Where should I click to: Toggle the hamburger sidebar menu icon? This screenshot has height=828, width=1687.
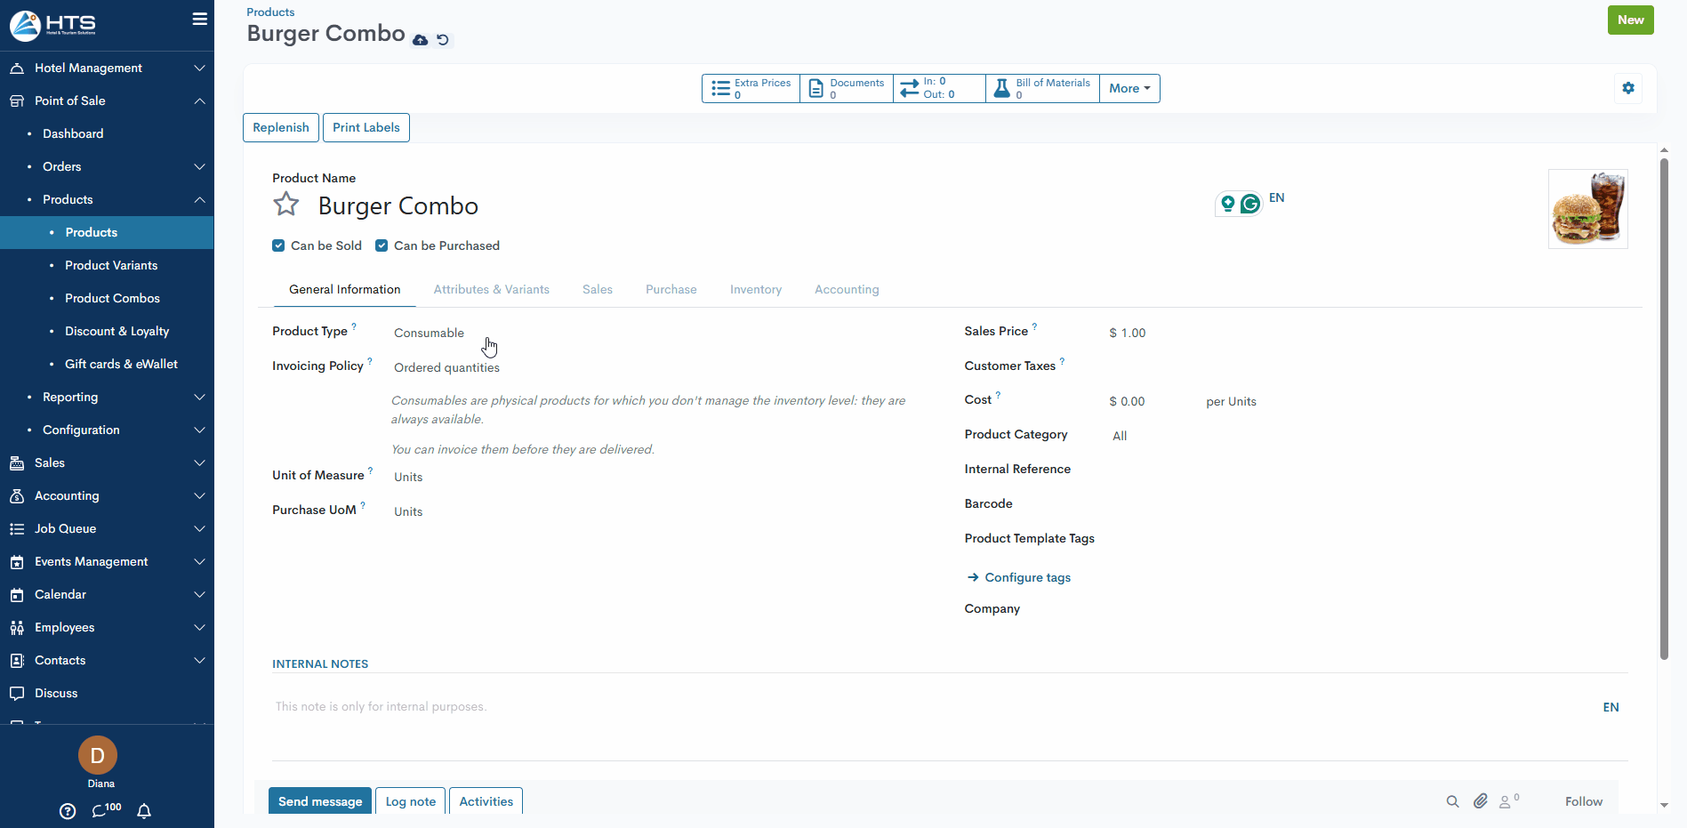click(x=199, y=19)
